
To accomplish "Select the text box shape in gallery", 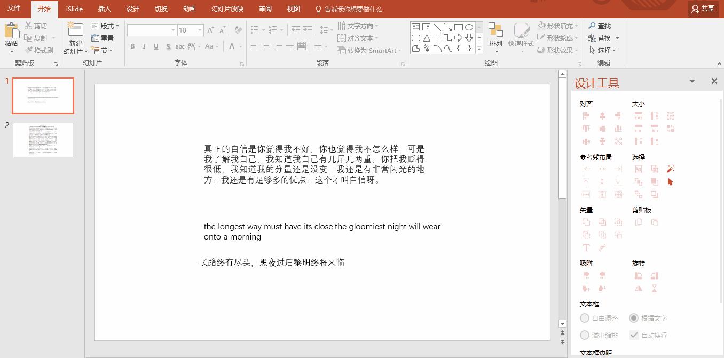I will coord(416,27).
